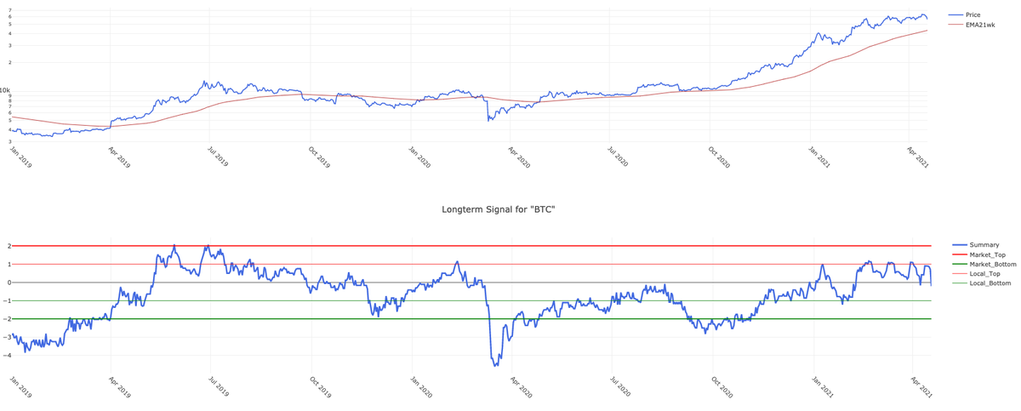Toggle Market_Top legend entry
The width and height of the screenshot is (1021, 411).
coord(979,254)
